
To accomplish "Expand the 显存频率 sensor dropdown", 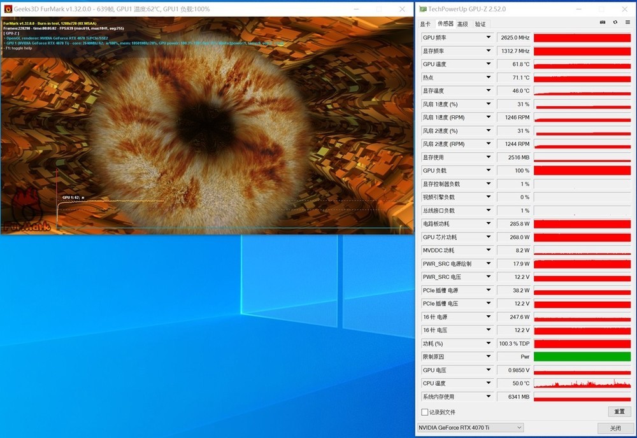I will tap(489, 51).
